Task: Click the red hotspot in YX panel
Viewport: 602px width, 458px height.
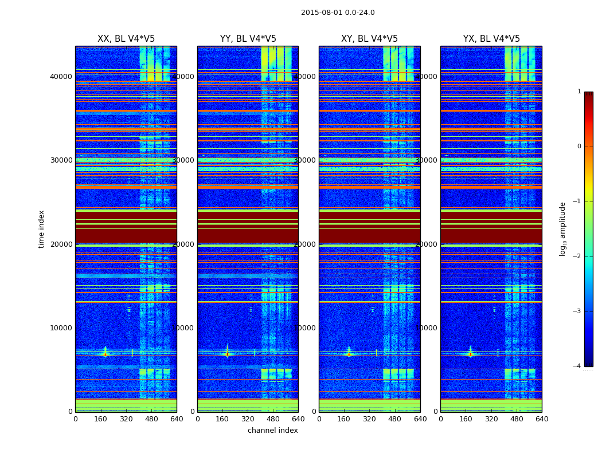Action: (470, 354)
